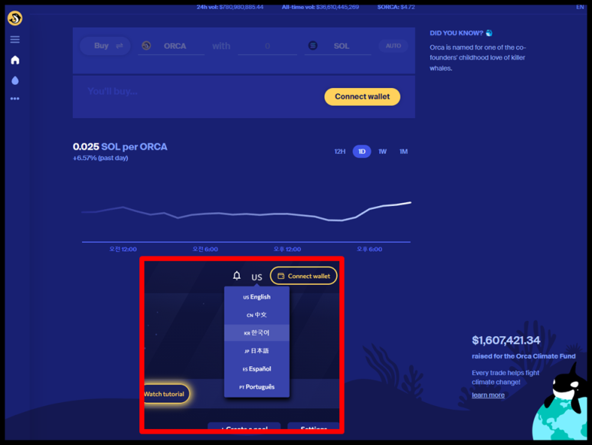Click the Orca logo icon
592x445 pixels.
pos(15,18)
